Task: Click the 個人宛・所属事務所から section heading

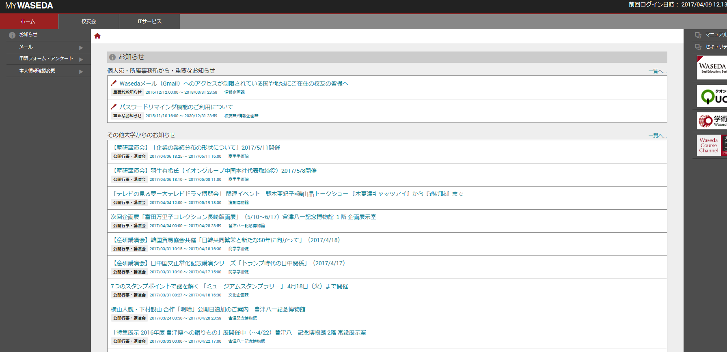Action: pyautogui.click(x=161, y=71)
